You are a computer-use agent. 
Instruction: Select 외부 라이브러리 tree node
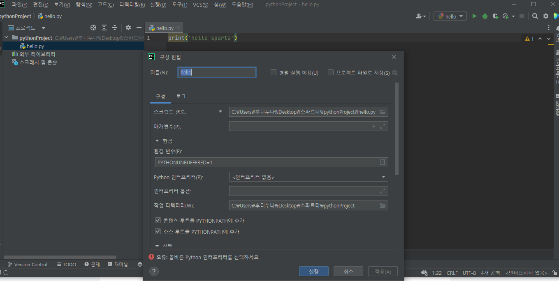click(37, 54)
